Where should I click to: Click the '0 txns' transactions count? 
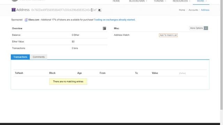point(75,48)
